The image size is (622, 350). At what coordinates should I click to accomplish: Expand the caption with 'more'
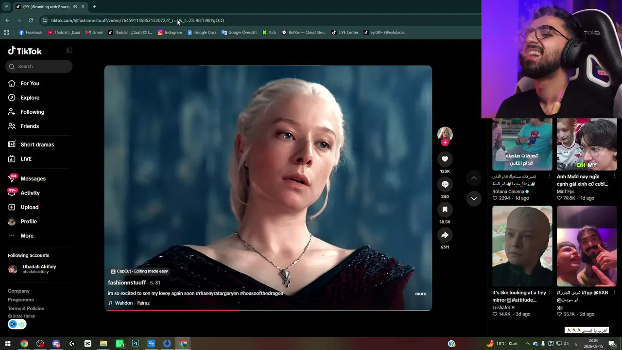(x=421, y=294)
